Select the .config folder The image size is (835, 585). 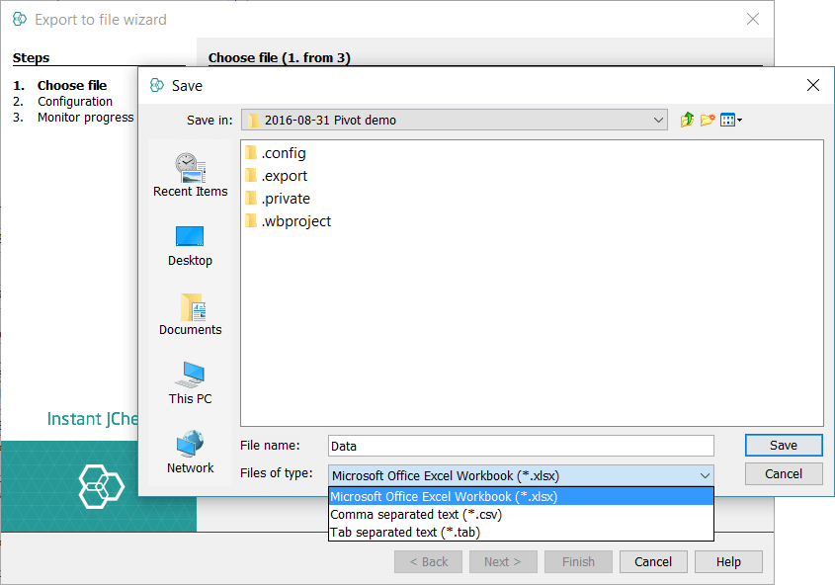[283, 153]
